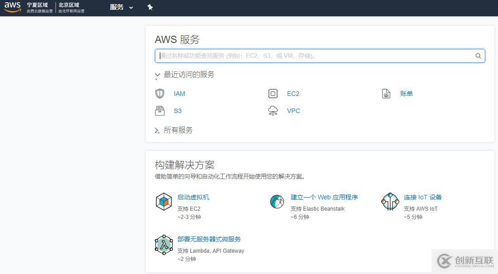This screenshot has width=498, height=274.
Task: Click the Lambda icon beside 部署无服务器式微服务
Action: (163, 244)
